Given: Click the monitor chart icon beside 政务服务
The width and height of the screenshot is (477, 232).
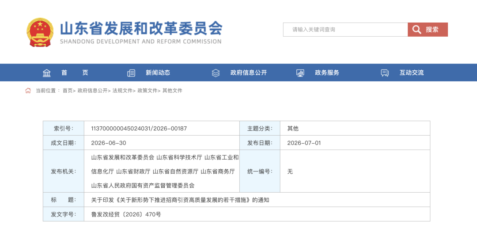Looking at the screenshot, I should point(300,73).
